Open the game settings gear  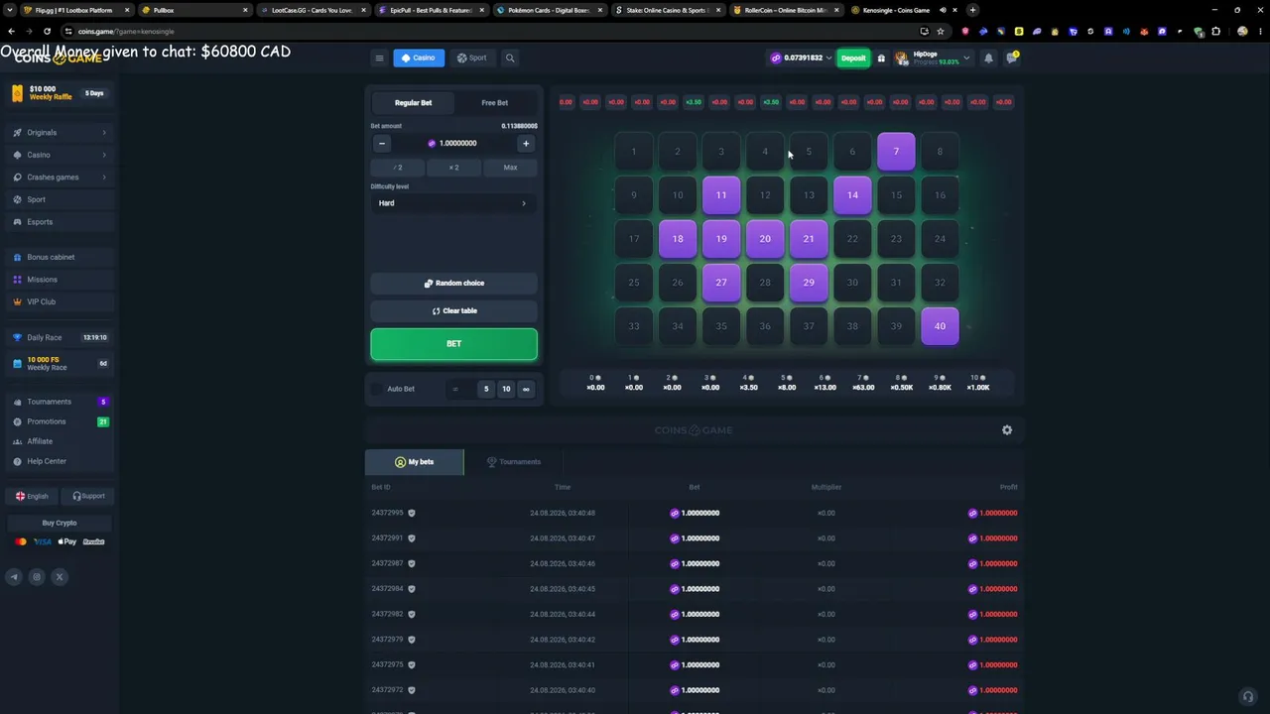click(1007, 429)
